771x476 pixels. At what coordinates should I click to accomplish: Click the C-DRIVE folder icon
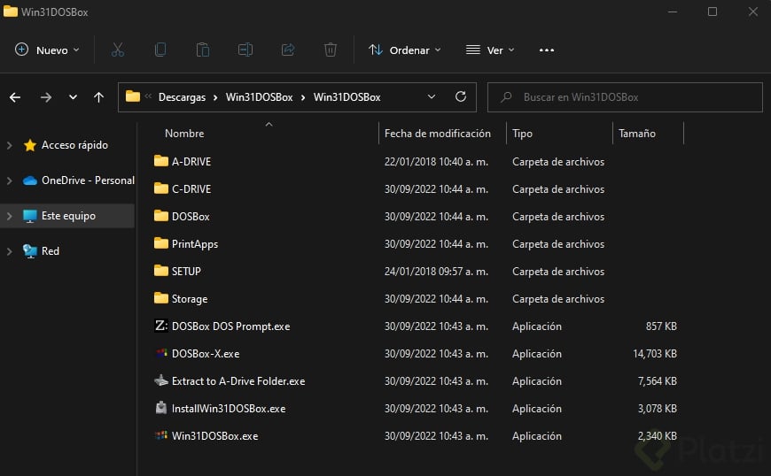[160, 188]
